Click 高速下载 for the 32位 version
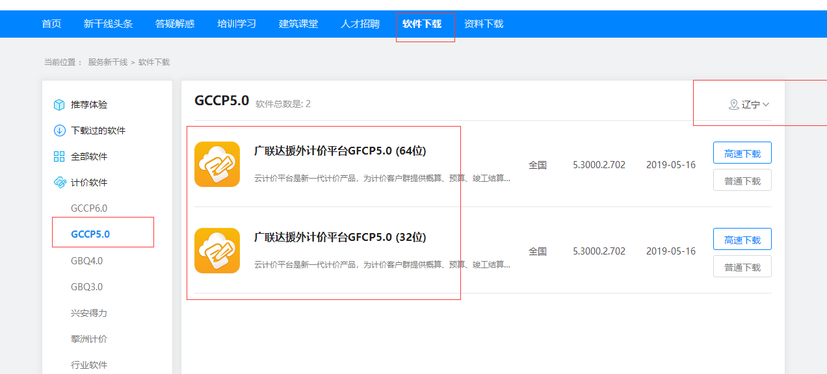Image resolution: width=827 pixels, height=374 pixels. (742, 240)
